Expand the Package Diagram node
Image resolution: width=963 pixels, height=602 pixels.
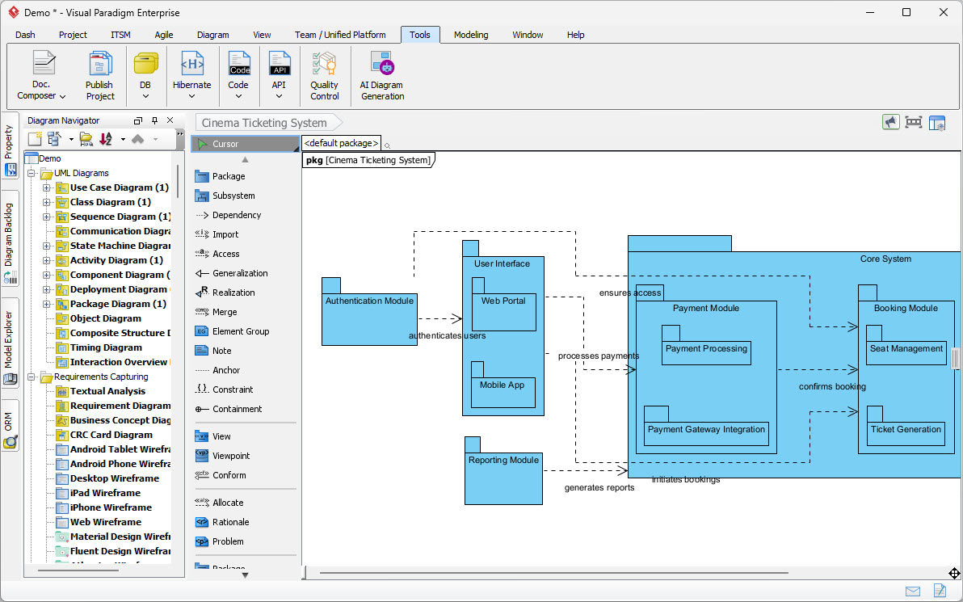47,304
